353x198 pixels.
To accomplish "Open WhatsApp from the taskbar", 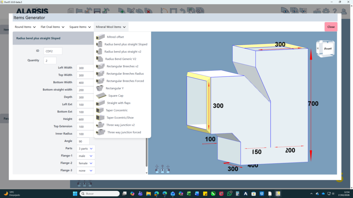I will point(230,194).
